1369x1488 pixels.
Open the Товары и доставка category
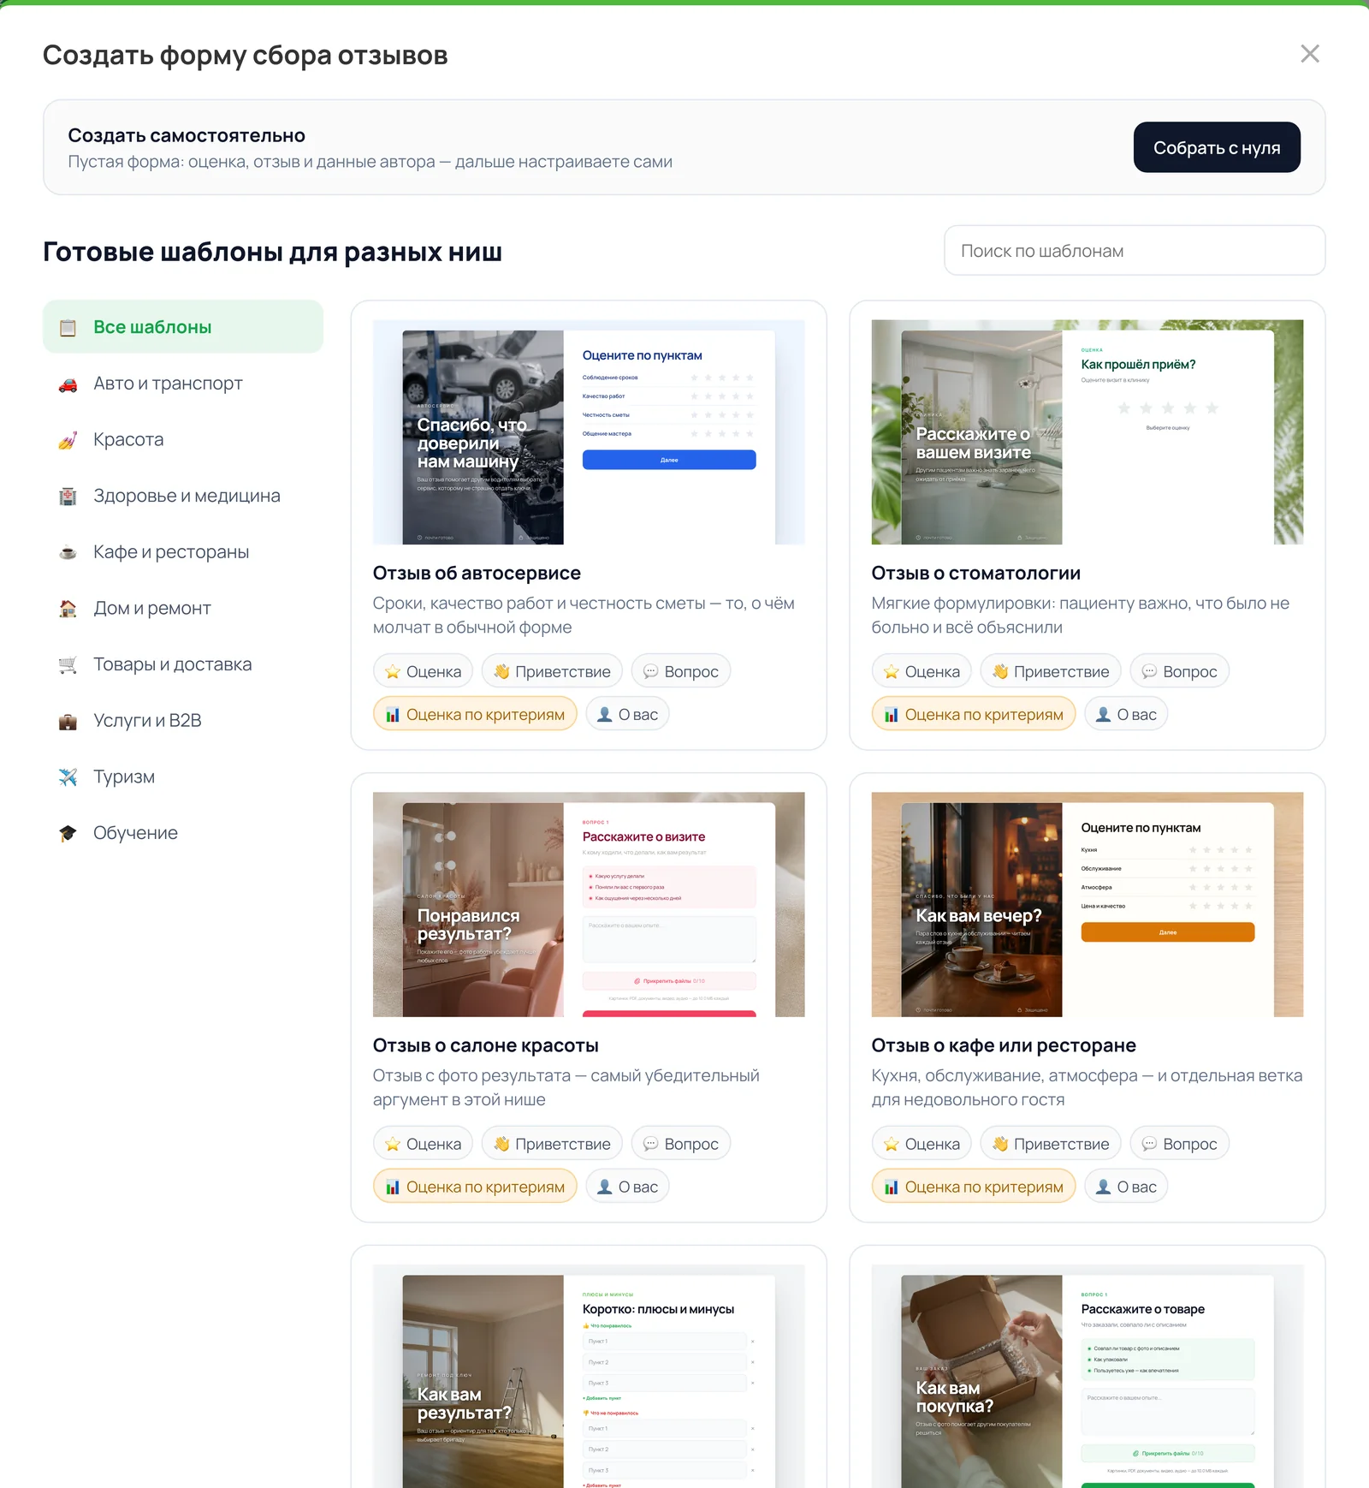pyautogui.click(x=183, y=664)
